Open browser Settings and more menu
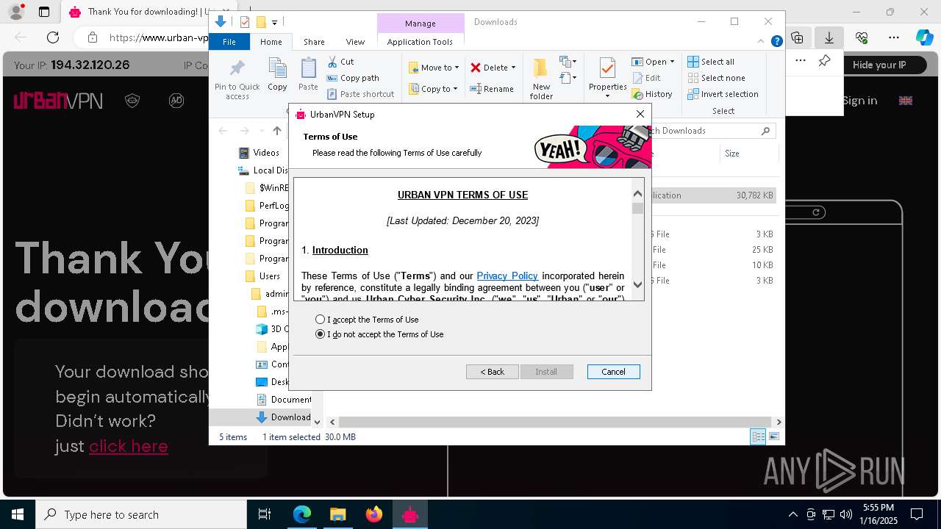This screenshot has width=941, height=529. pyautogui.click(x=894, y=37)
